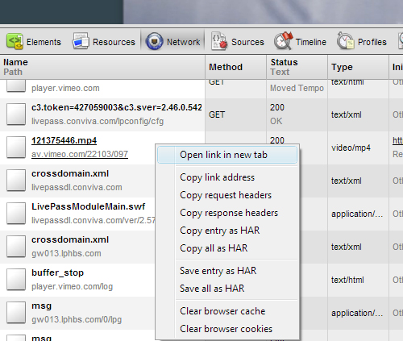403x341 pixels.
Task: Click the Network panel icon
Action: [x=154, y=41]
